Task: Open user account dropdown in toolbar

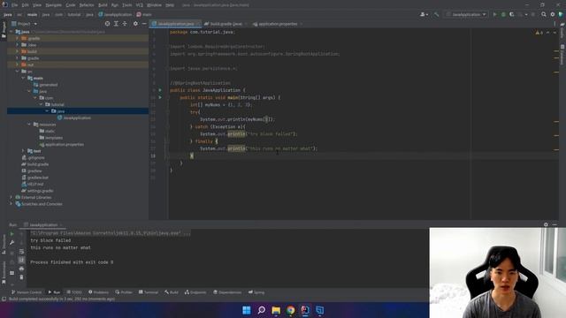Action: [x=424, y=14]
